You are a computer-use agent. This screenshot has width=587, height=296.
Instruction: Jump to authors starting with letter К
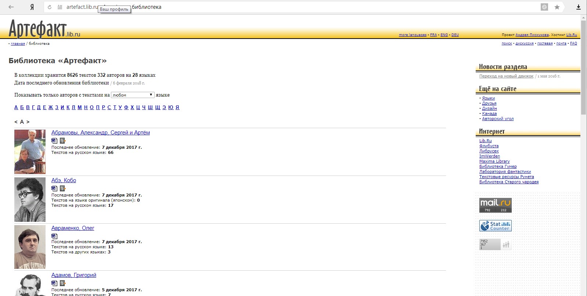[68, 107]
